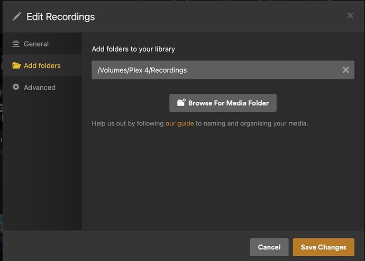365x261 pixels.
Task: Close the Edit Recordings dialog
Action: tap(350, 16)
